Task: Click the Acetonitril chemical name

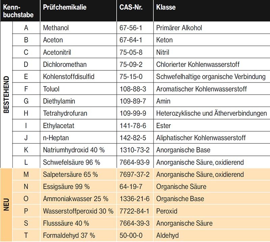Action: point(57,52)
